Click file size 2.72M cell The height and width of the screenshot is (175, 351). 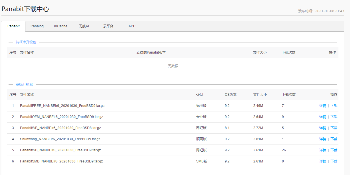click(x=258, y=128)
